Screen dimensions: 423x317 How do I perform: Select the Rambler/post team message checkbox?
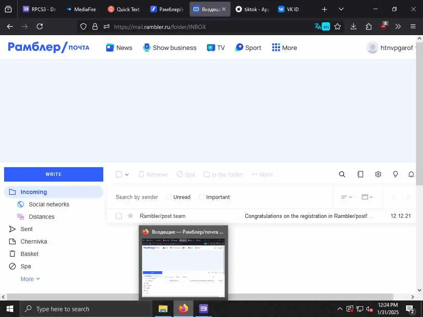point(119,216)
